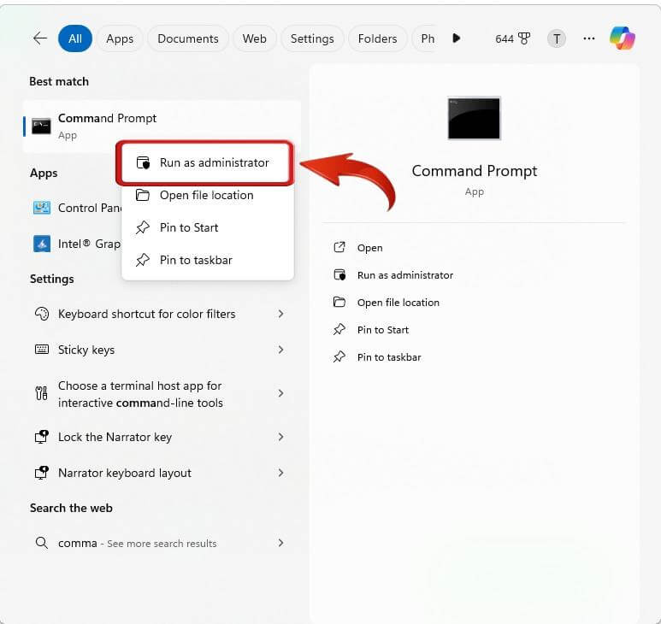Click the Open external-link icon in details pane
661x624 pixels.
(x=339, y=247)
